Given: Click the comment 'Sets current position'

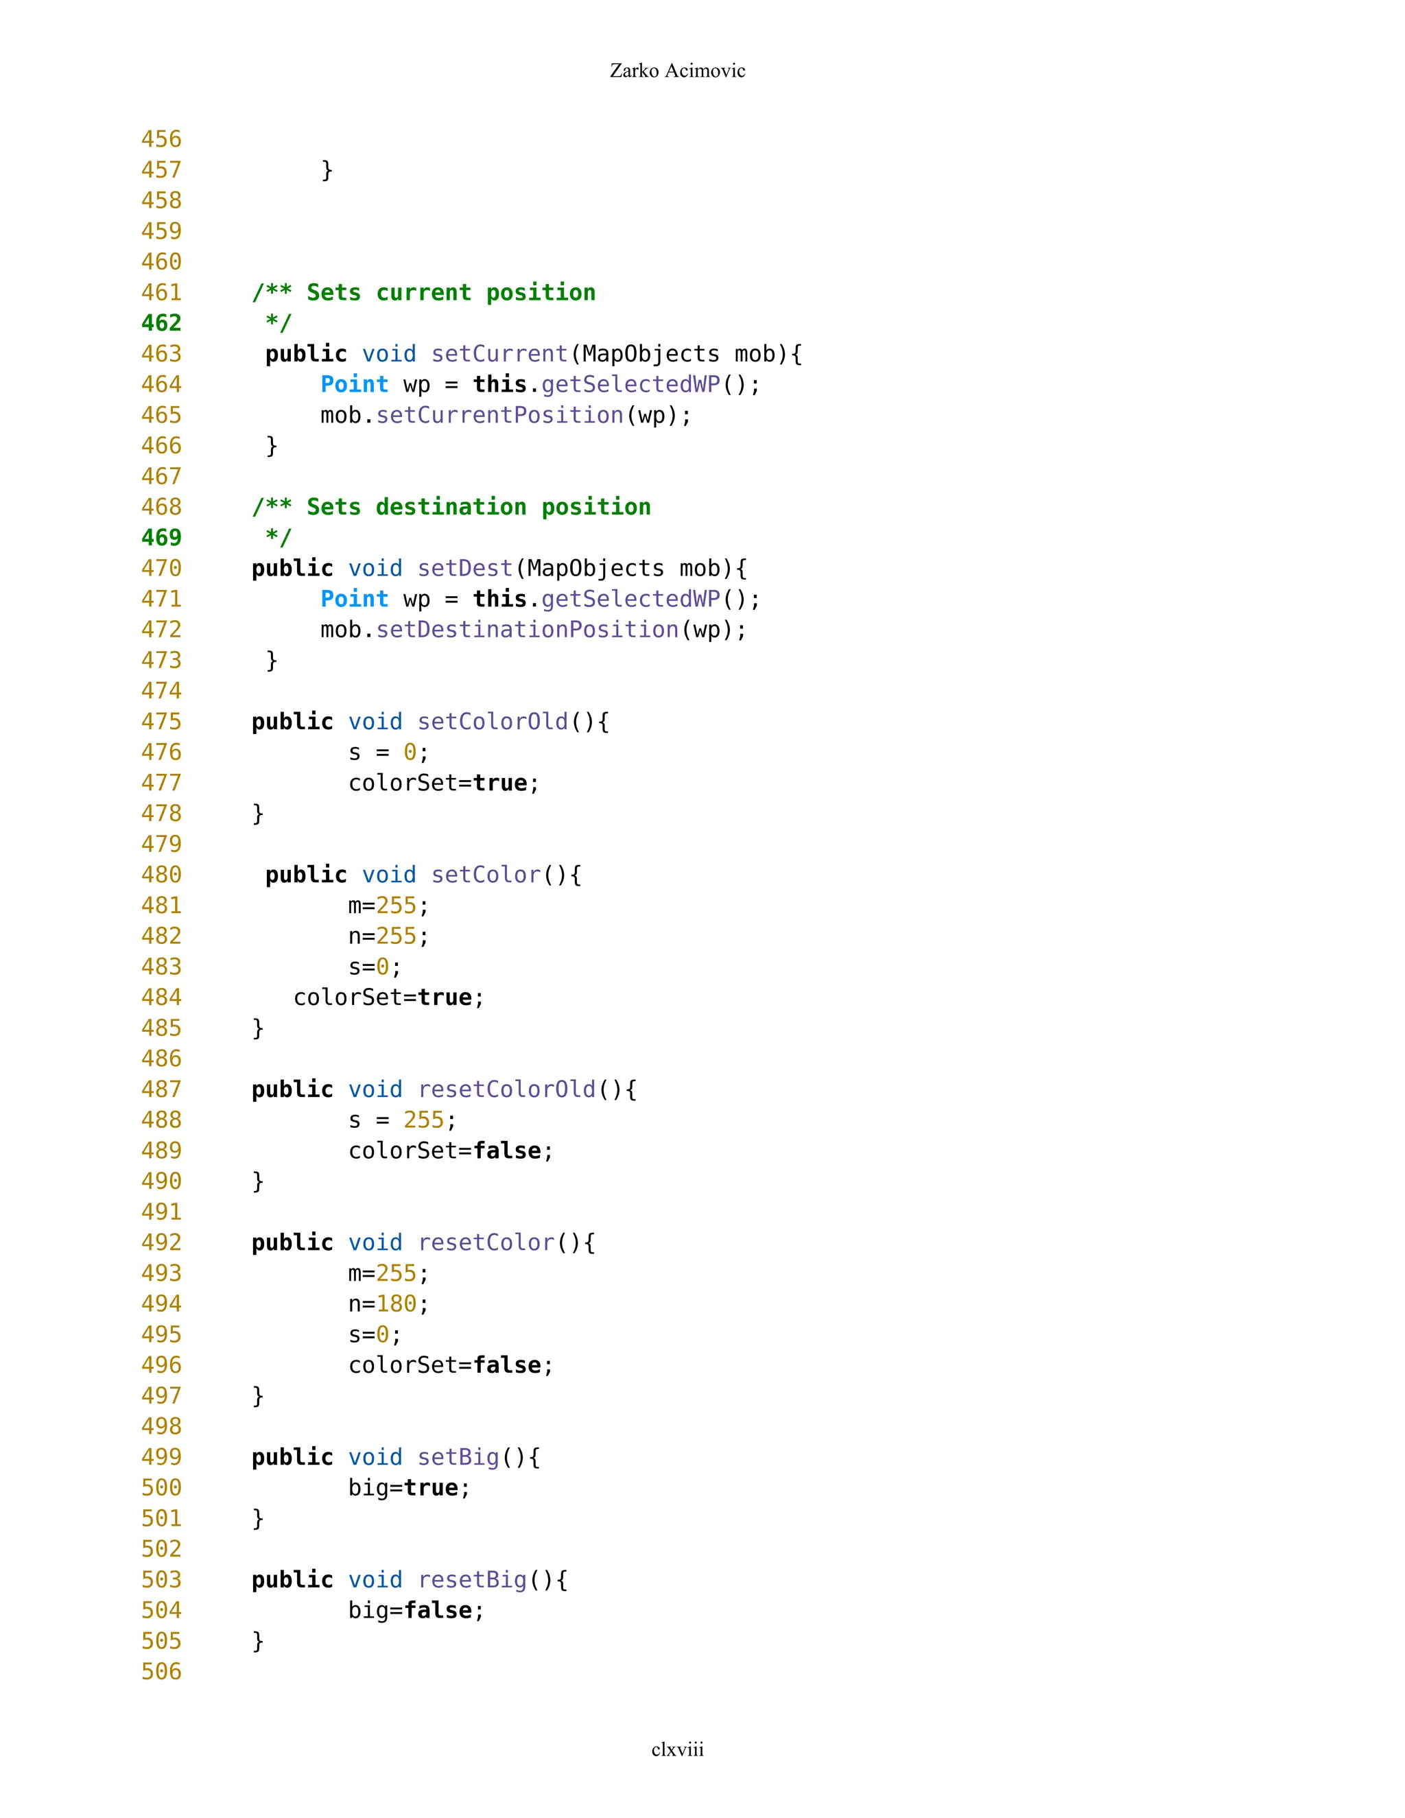Looking at the screenshot, I should point(451,292).
